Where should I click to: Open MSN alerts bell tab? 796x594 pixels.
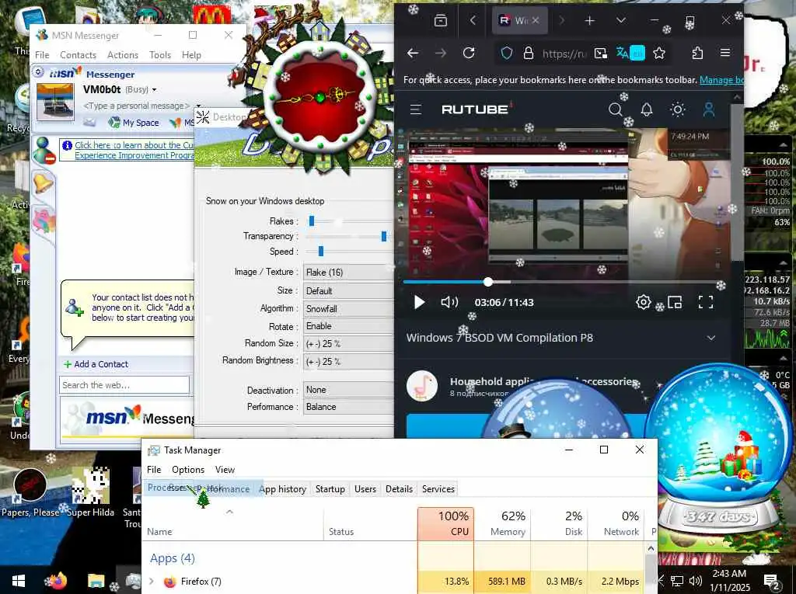pyautogui.click(x=43, y=182)
